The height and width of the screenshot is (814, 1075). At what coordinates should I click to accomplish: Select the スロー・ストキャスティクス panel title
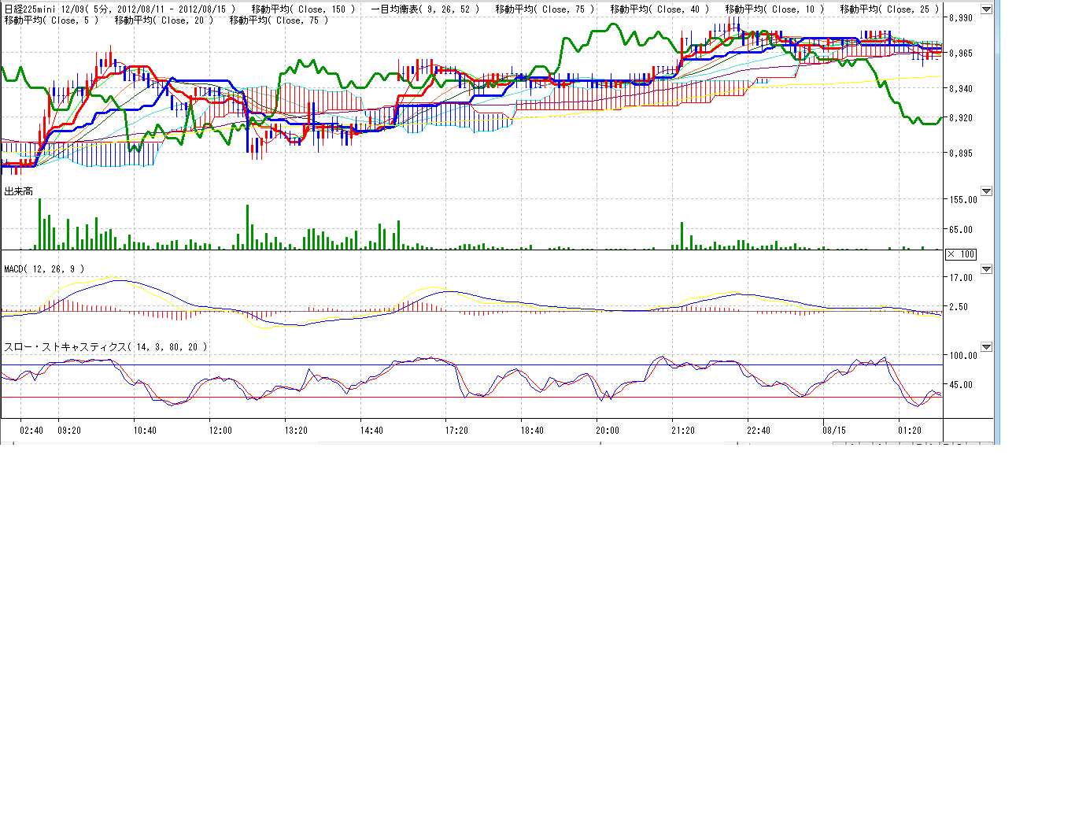click(x=105, y=347)
